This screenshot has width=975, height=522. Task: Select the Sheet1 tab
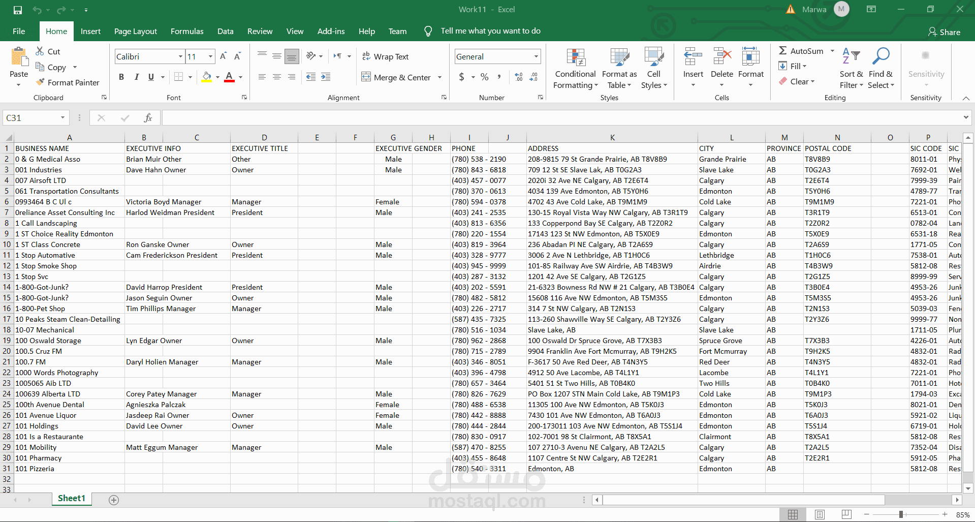click(x=72, y=499)
